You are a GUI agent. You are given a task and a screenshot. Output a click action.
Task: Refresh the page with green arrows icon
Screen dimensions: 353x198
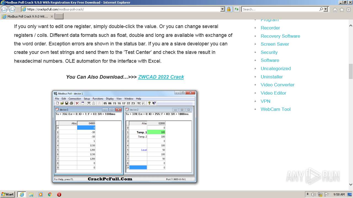(237, 9)
